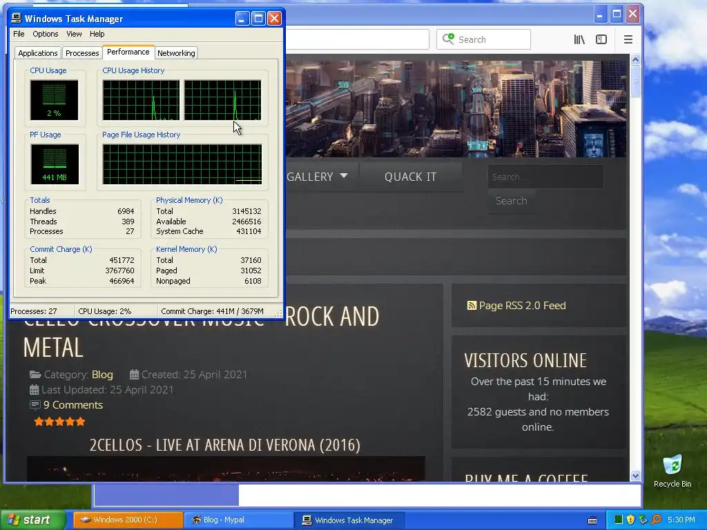Click the Created calendar icon

coord(134,375)
